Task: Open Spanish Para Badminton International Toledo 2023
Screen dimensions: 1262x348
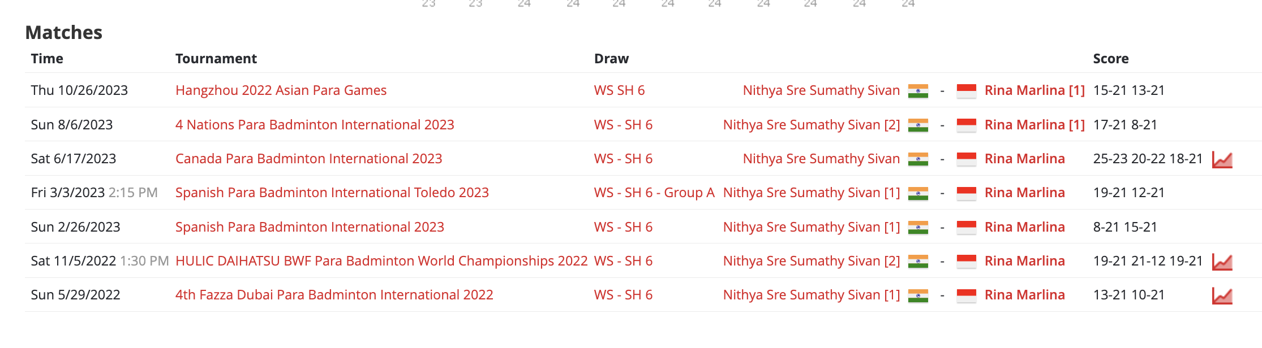Action: [x=332, y=193]
